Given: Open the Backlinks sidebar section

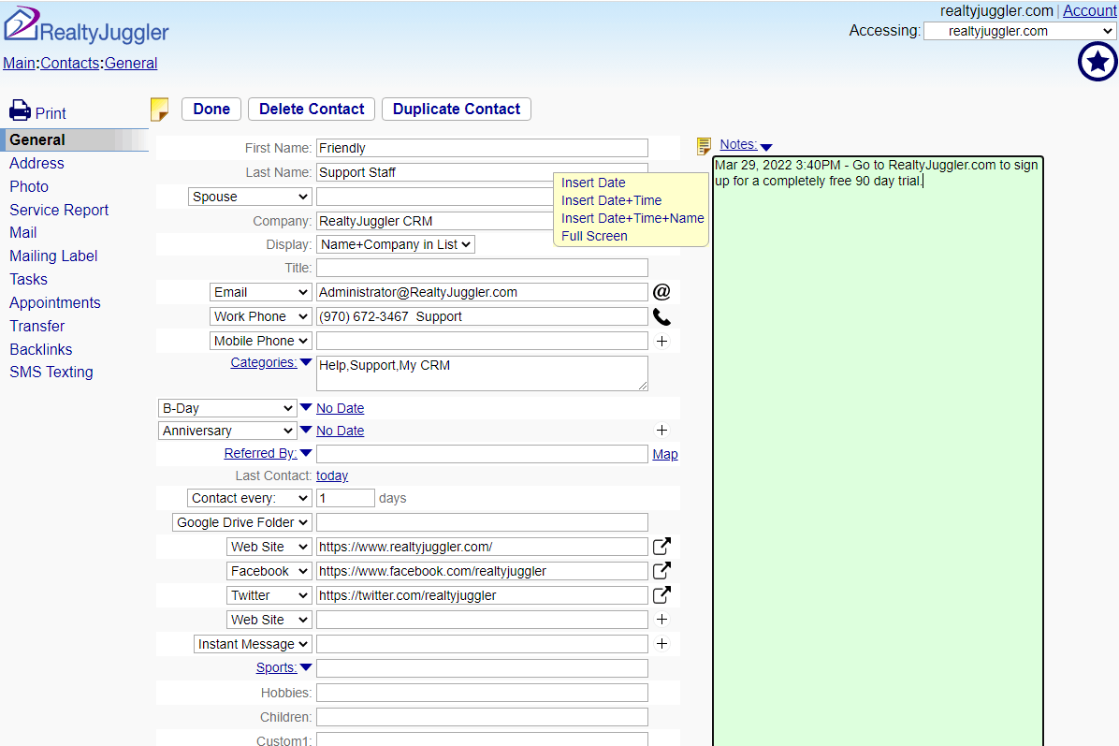Looking at the screenshot, I should click(x=40, y=350).
